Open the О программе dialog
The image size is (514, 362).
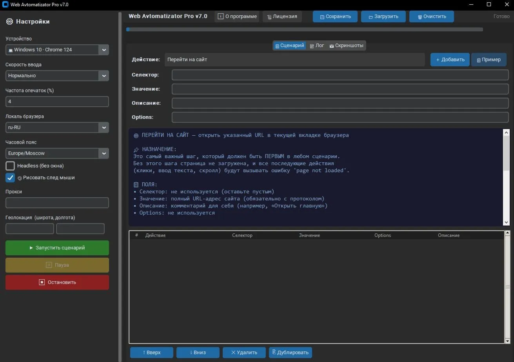237,16
